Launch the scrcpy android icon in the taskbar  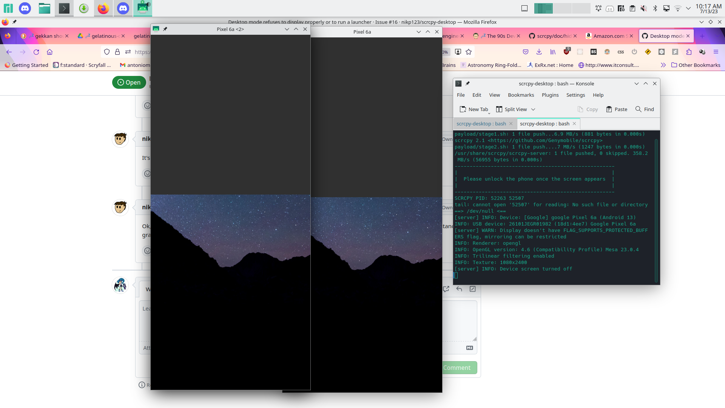[143, 8]
